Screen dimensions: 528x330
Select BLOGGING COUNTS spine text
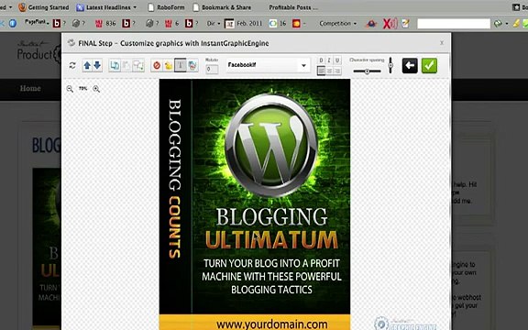174,179
